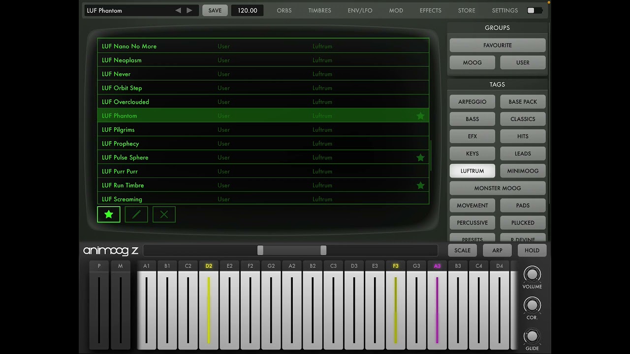Click the SAVE button

coord(215,10)
